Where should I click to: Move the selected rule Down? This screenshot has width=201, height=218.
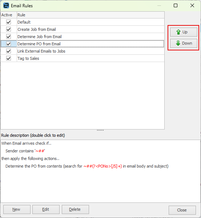(x=184, y=44)
